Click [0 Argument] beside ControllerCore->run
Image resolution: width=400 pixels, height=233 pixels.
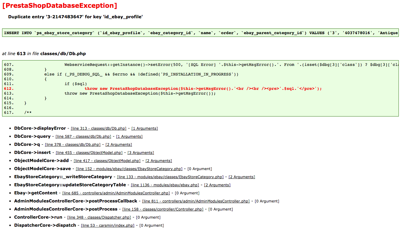pyautogui.click(x=148, y=217)
